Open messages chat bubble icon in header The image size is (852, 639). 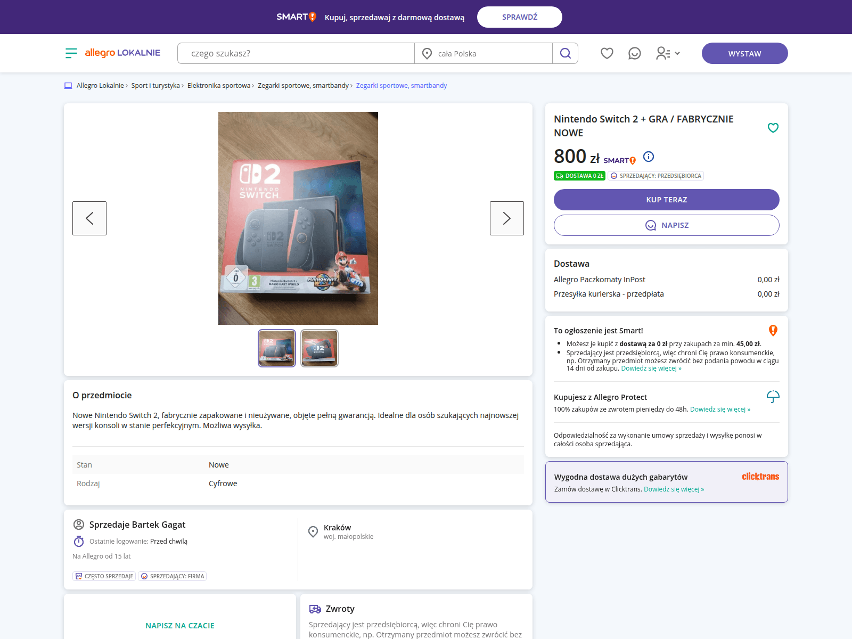(635, 53)
